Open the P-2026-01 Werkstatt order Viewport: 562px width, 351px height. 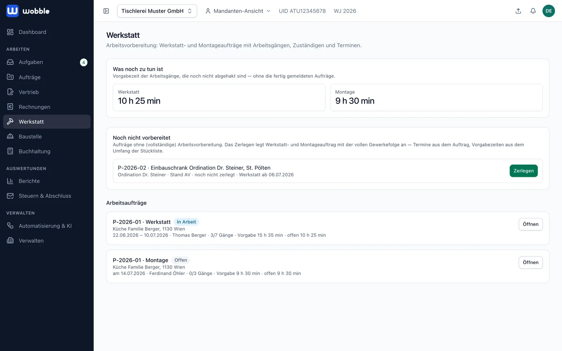[530, 224]
